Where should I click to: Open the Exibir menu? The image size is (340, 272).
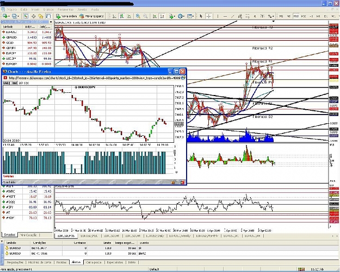pos(24,10)
